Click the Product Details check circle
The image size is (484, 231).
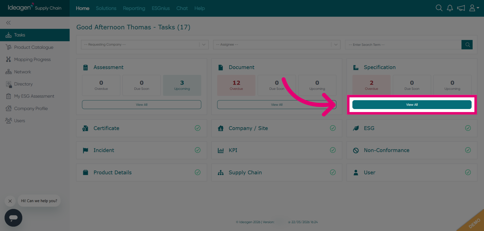[x=198, y=172]
